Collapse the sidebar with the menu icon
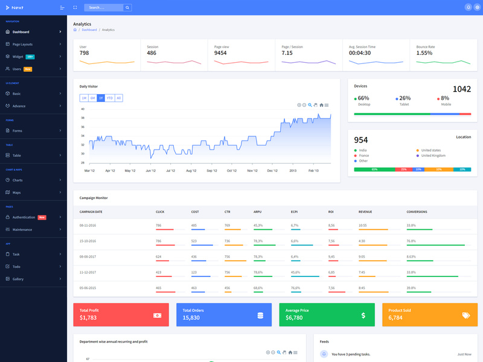 62,7
